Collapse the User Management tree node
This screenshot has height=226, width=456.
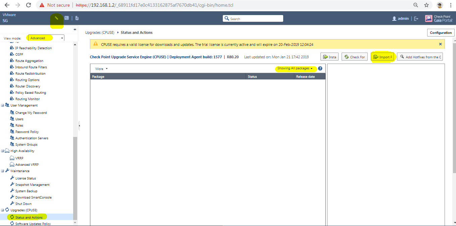pyautogui.click(x=2, y=105)
